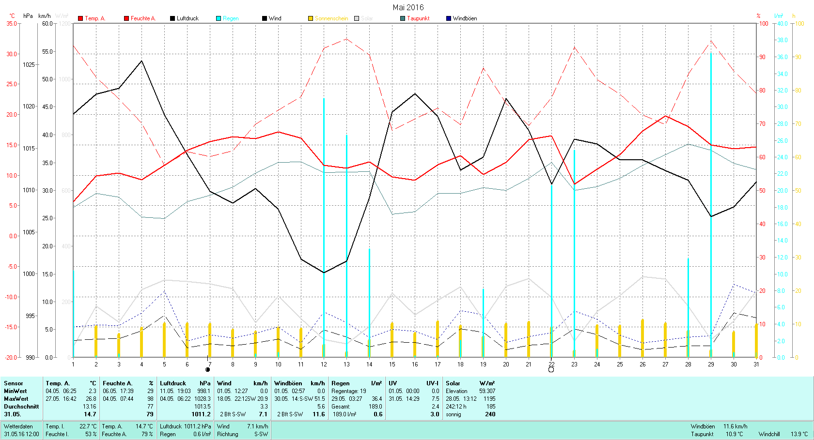Click average pressure value 1013.5
Screen dimensions: 814x440
click(203, 407)
